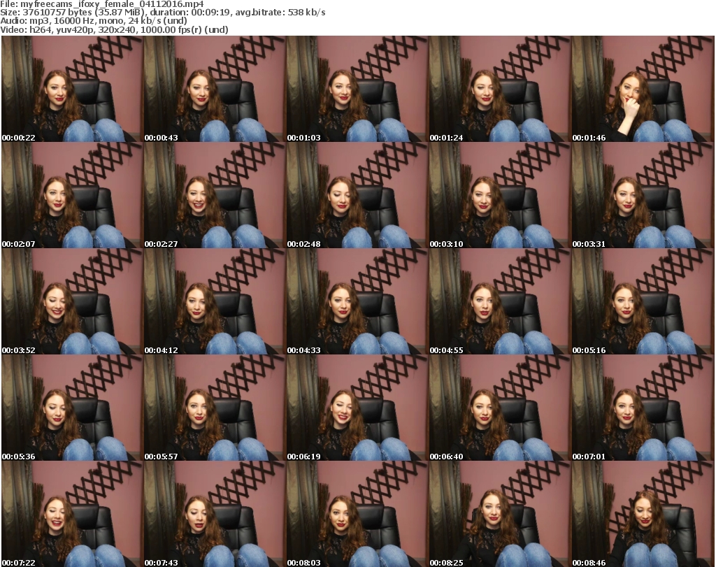Viewport: 716px width, 567px height.
Task: View the snapshot timed 00:08:03
Action: click(x=357, y=514)
